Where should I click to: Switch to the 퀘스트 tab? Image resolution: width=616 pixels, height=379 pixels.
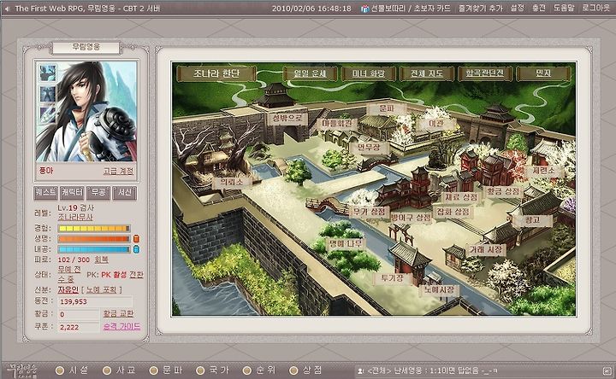coord(45,192)
